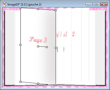Select the top-left corner deform handle
This screenshot has width=110, height=90.
[20, 8]
